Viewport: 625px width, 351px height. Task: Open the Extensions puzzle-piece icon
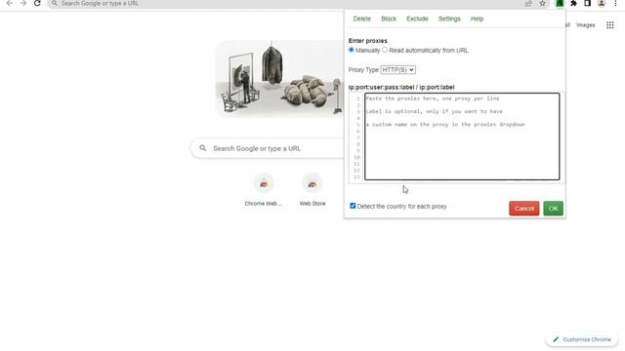[573, 4]
